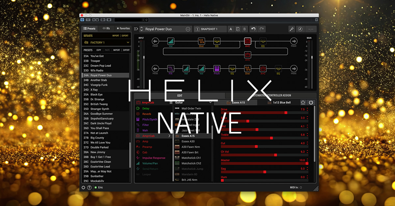Switch to the IRs tab
This screenshot has width=395, height=206.
click(106, 29)
